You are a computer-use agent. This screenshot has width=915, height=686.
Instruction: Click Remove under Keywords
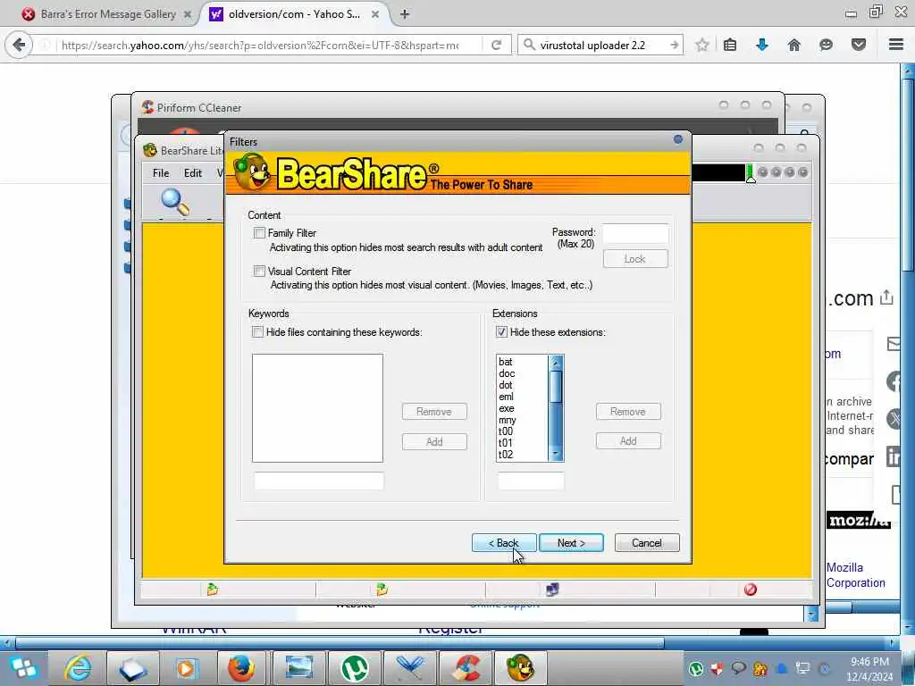(x=434, y=412)
